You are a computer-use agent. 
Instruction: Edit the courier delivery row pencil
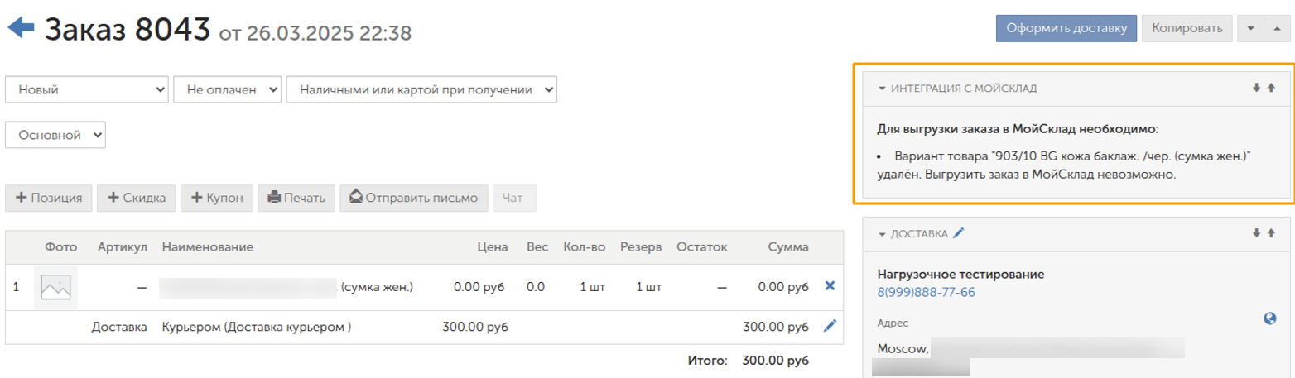830,327
